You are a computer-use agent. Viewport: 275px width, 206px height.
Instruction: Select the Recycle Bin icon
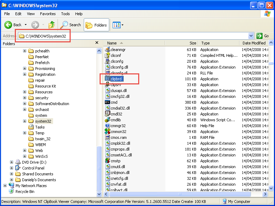11,191
